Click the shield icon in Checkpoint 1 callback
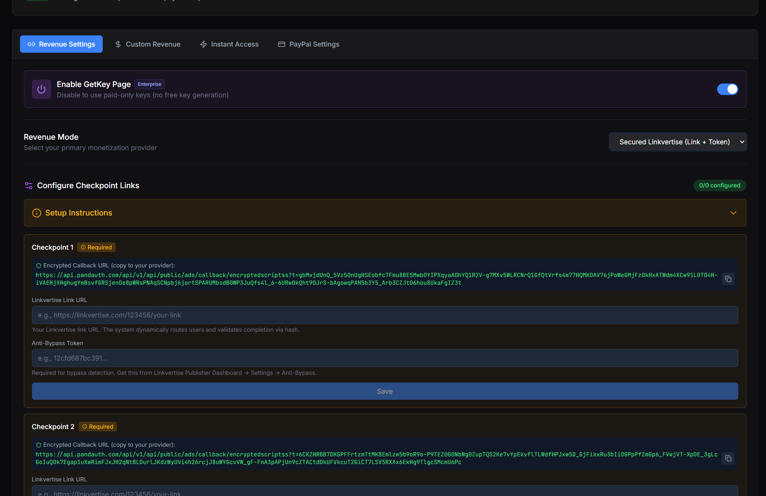This screenshot has width=766, height=496. [x=38, y=266]
